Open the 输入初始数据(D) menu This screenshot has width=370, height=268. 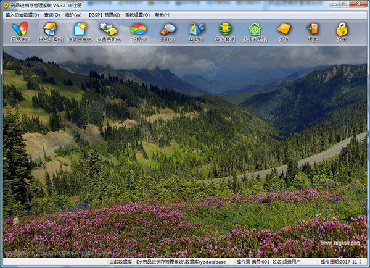tap(22, 14)
